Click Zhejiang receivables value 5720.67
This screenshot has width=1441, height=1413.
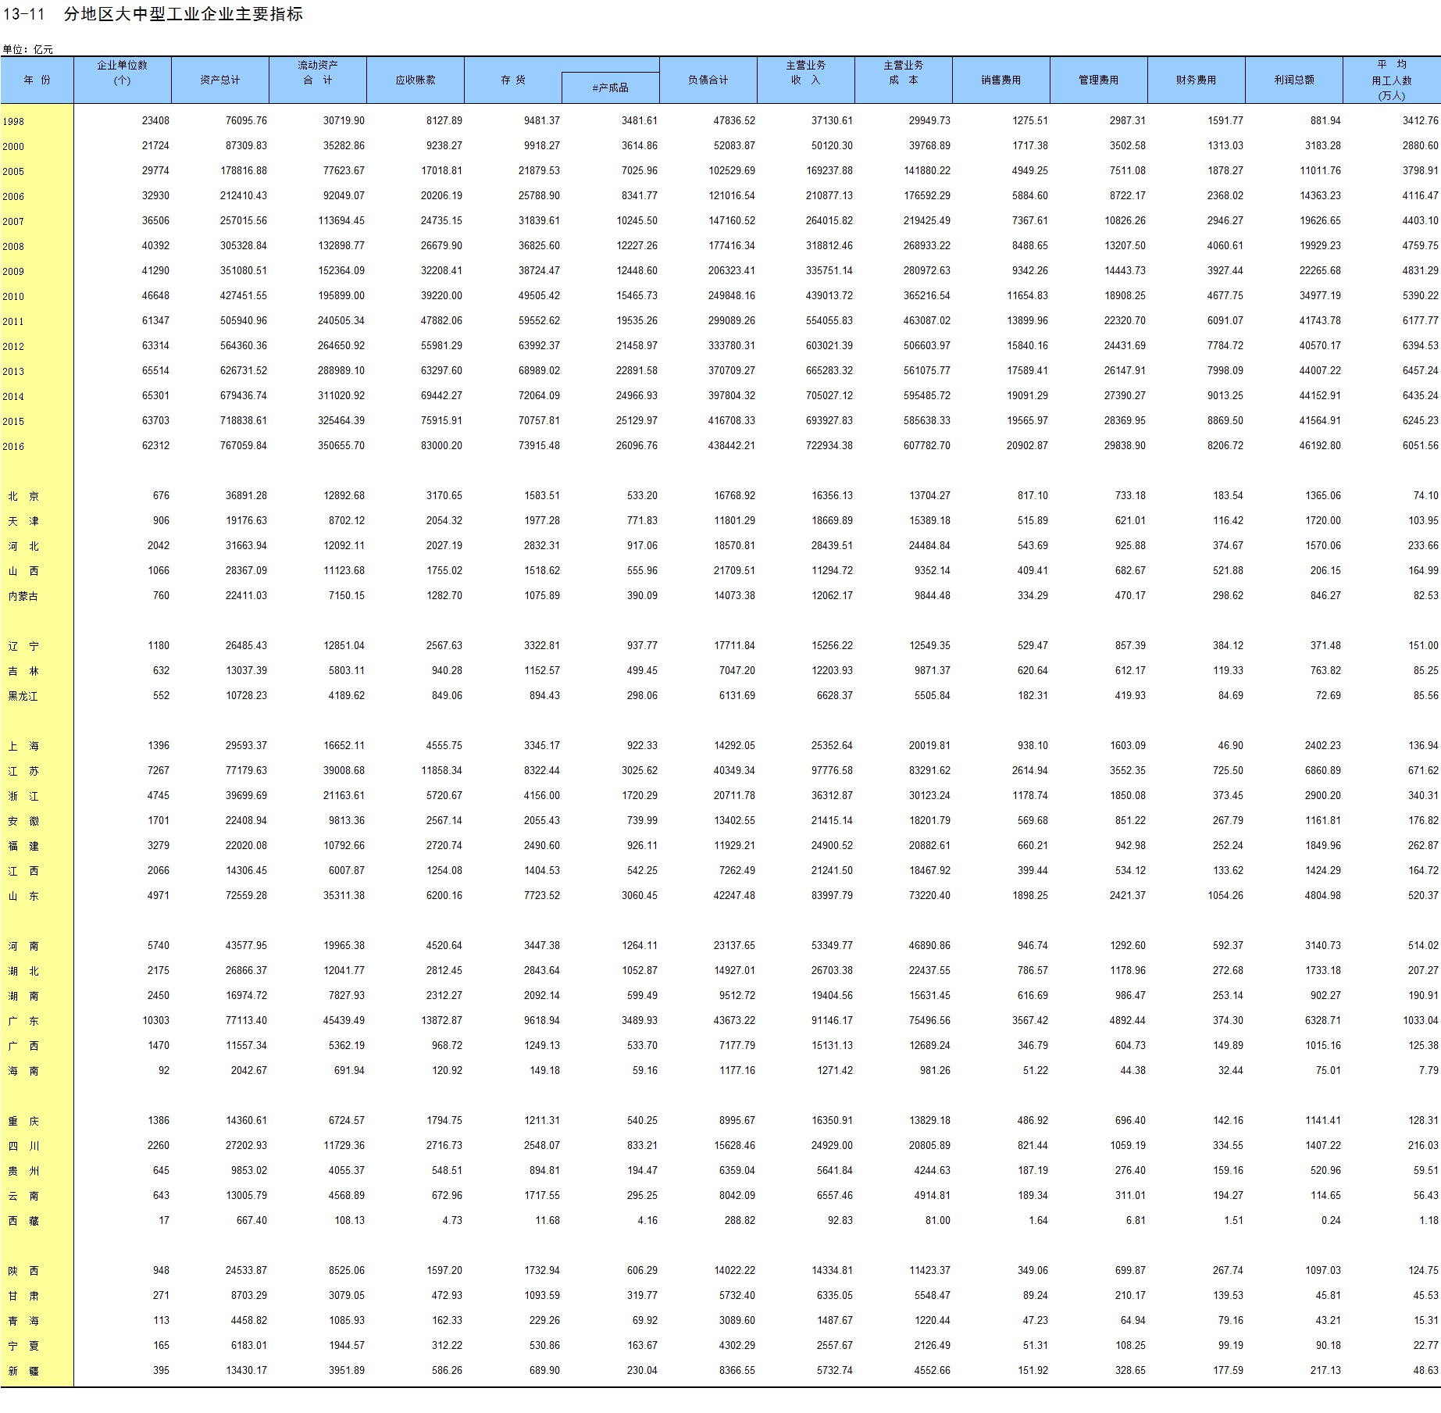click(x=444, y=795)
